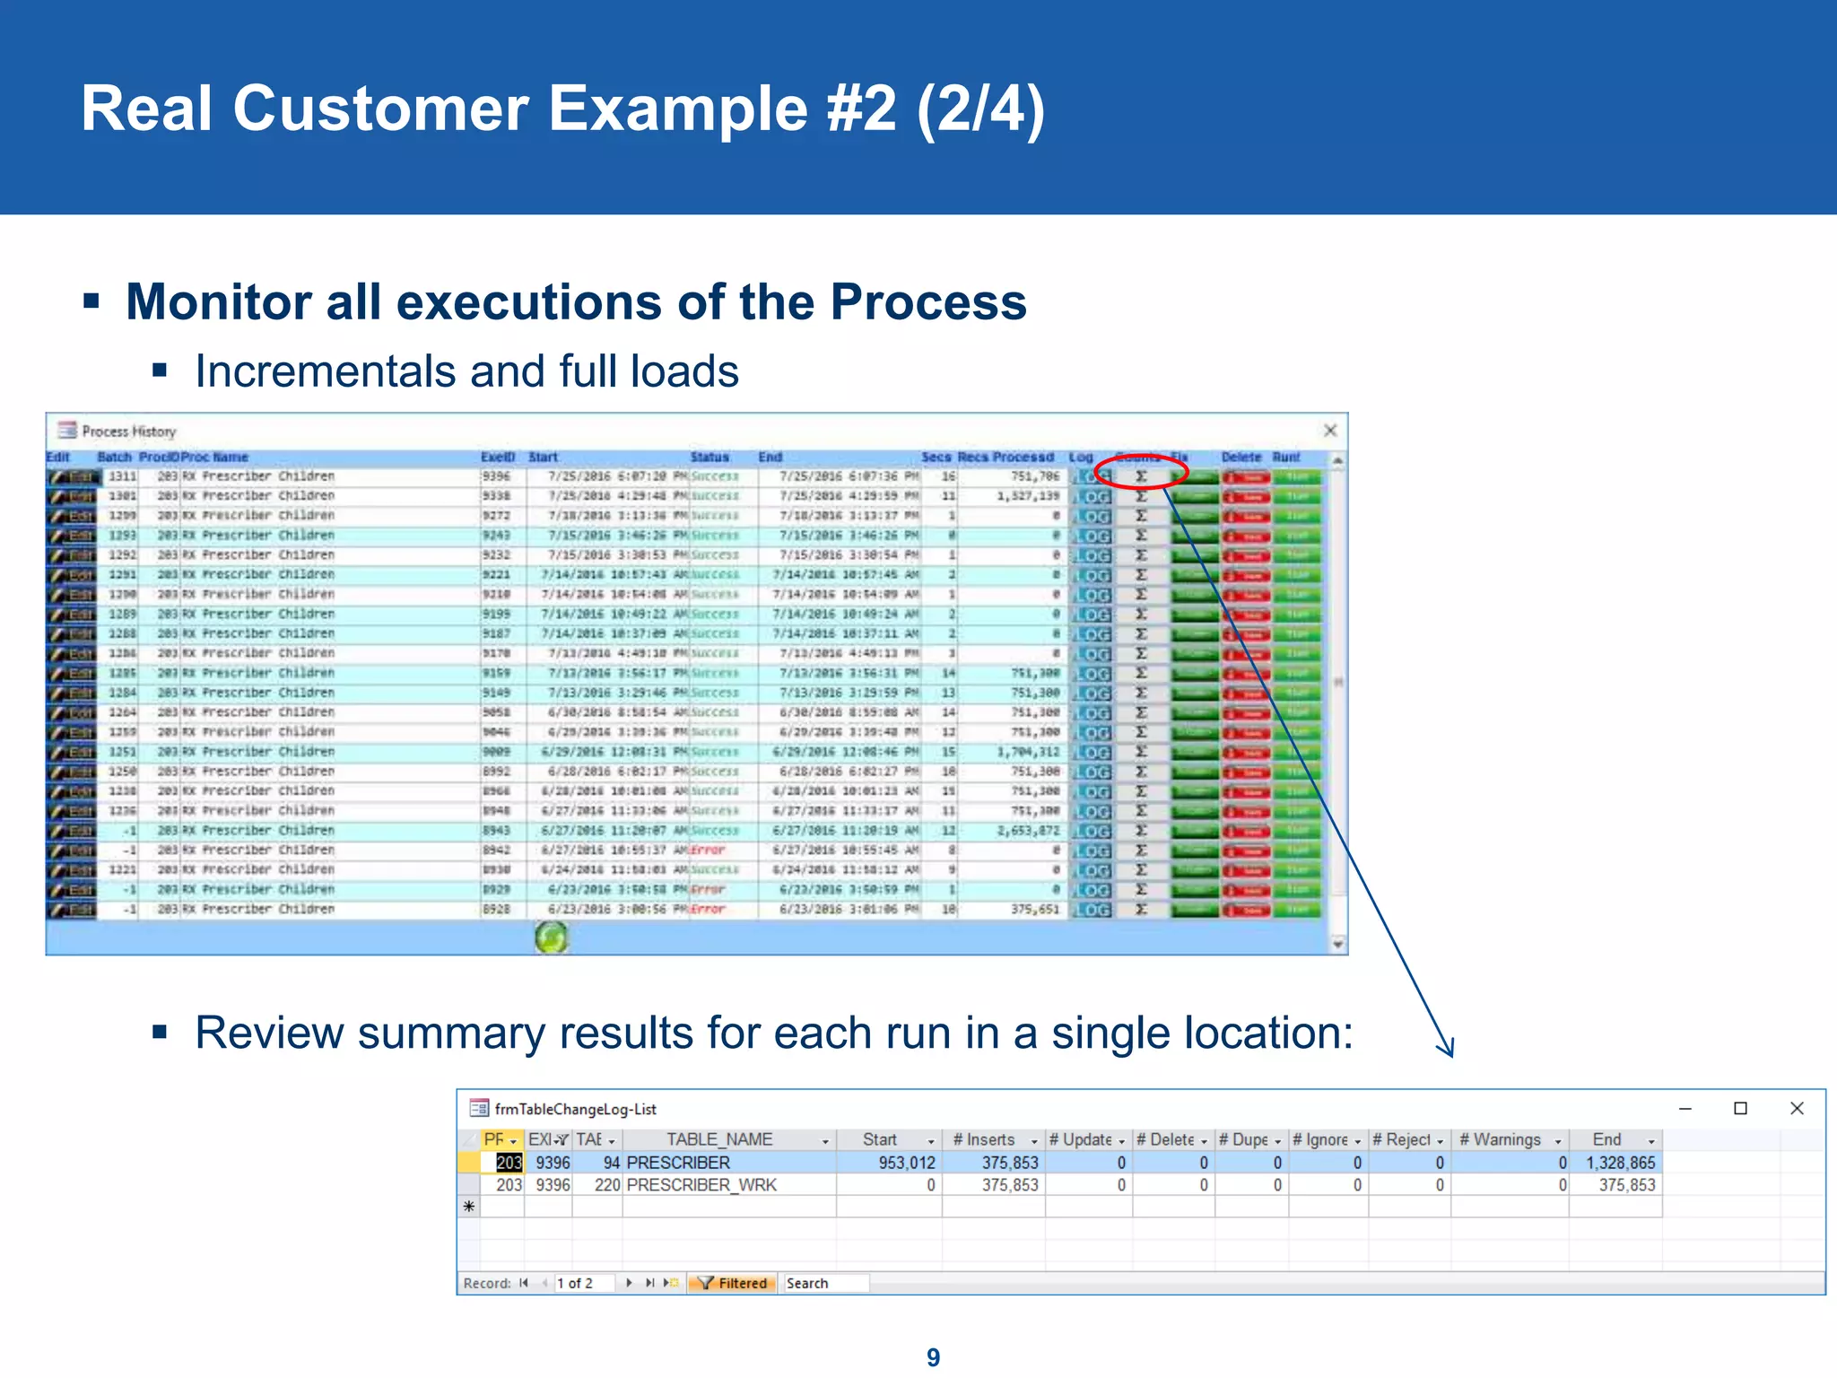Click the Proc Name column header
The width and height of the screenshot is (1837, 1378).
pyautogui.click(x=214, y=457)
